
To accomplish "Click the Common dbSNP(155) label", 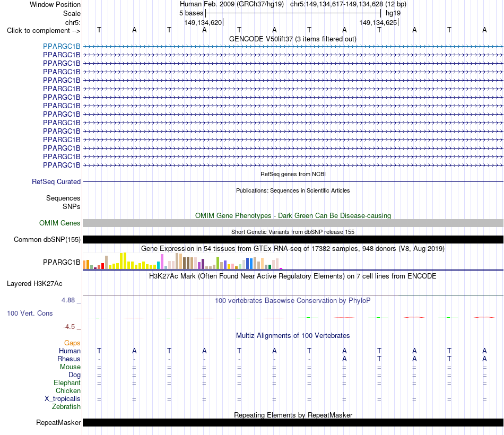I will point(47,240).
